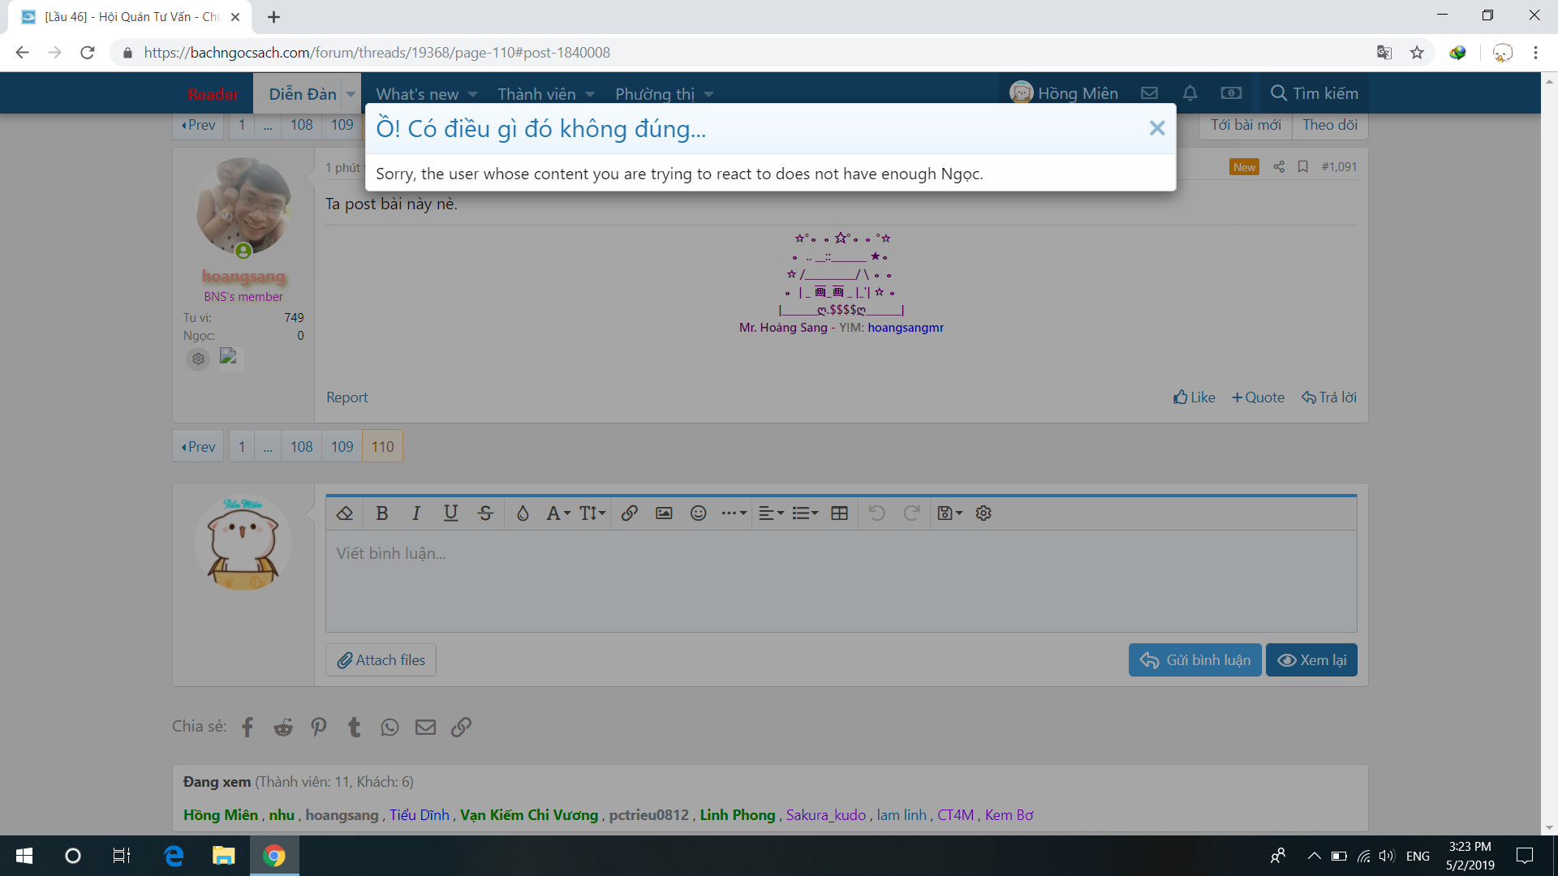Viewport: 1558px width, 876px height.
Task: Close the error message dialog
Action: [x=1156, y=128]
